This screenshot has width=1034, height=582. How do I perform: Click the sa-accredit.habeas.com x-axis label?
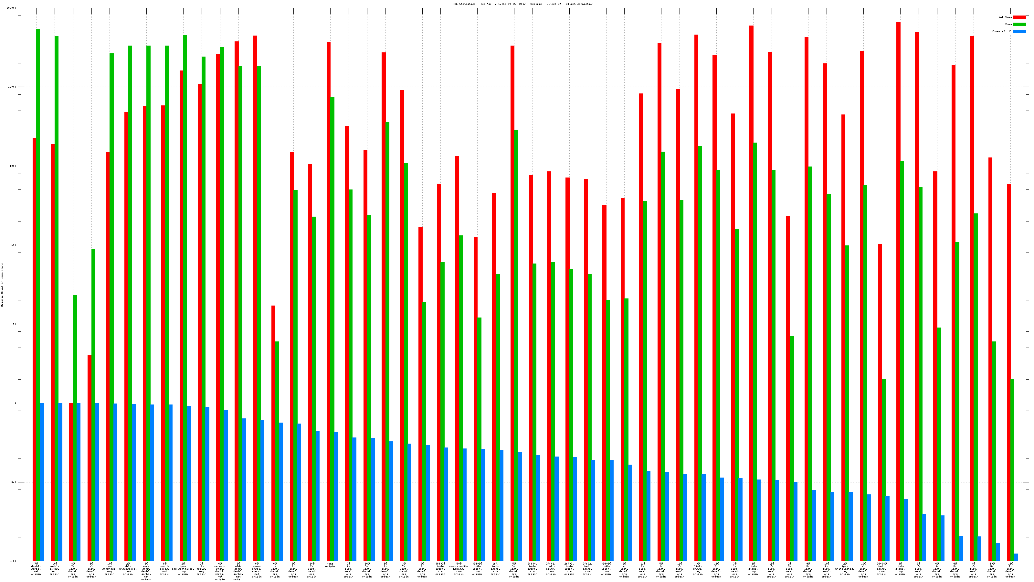(x=459, y=569)
